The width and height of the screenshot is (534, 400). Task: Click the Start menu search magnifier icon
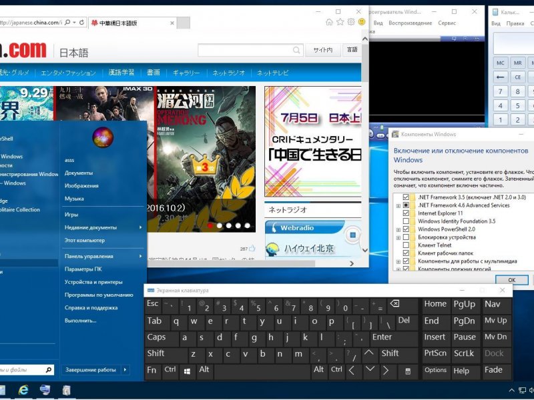(x=49, y=369)
